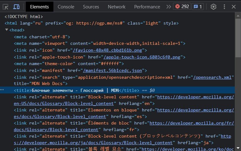Click the prefix og: https://ogp.me/ns# value

click(x=94, y=23)
